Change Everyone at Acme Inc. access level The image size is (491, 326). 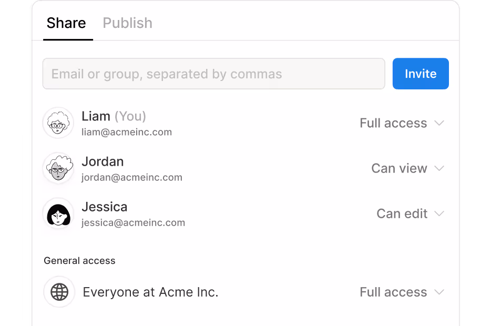[x=393, y=292]
